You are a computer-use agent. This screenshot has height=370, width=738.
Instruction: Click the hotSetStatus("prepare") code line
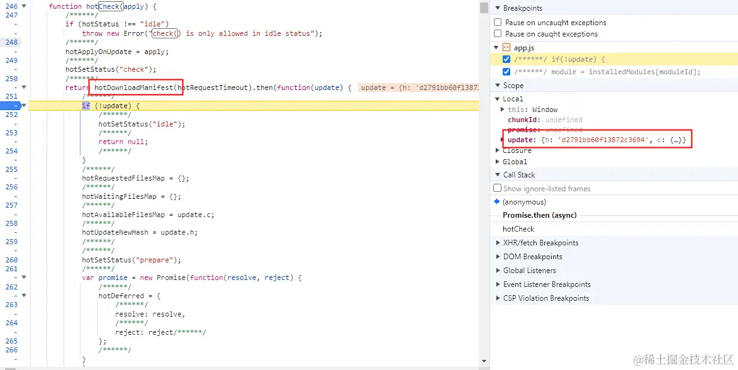click(x=131, y=260)
